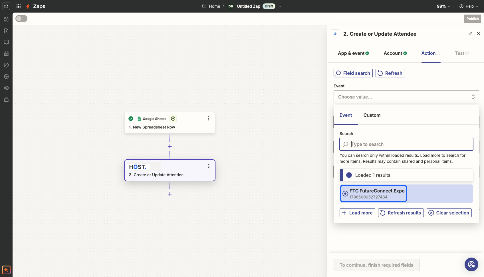The image size is (484, 277).
Task: Click the pencil icon to rename the step
Action: pos(470,34)
